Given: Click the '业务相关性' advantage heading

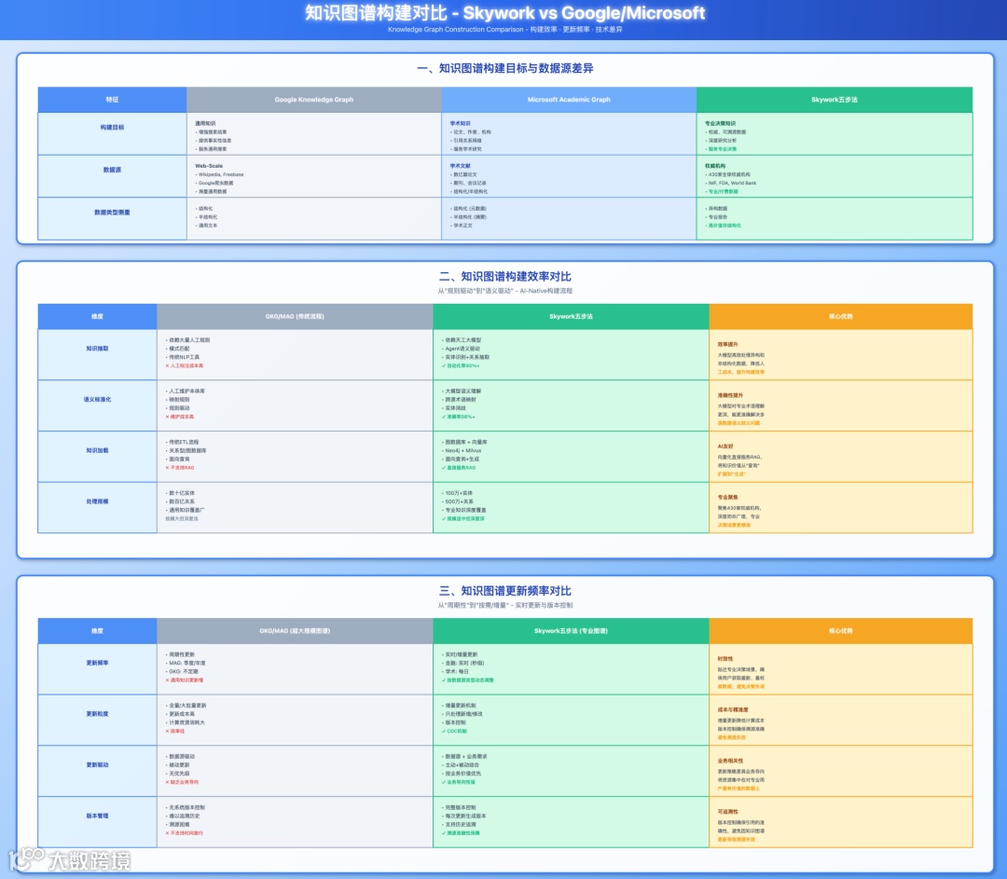Looking at the screenshot, I should (x=730, y=761).
